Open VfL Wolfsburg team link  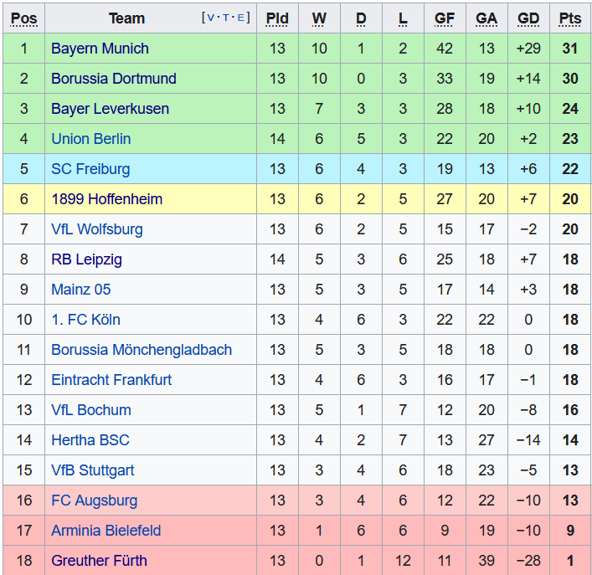[96, 229]
